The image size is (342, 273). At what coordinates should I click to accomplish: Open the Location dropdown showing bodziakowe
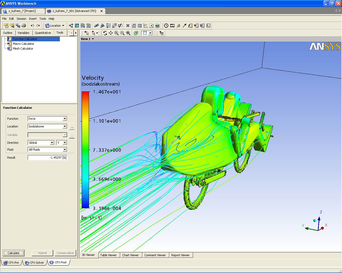coord(65,126)
